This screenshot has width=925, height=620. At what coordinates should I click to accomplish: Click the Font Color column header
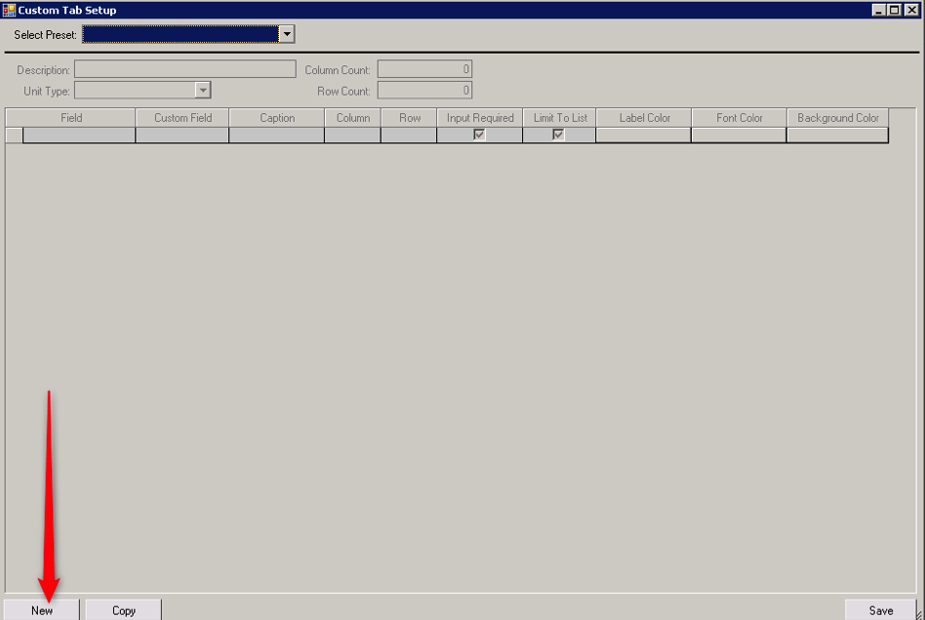click(x=738, y=116)
